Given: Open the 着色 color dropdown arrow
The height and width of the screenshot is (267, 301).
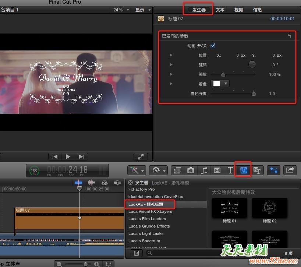Looking at the screenshot, I should [x=226, y=84].
